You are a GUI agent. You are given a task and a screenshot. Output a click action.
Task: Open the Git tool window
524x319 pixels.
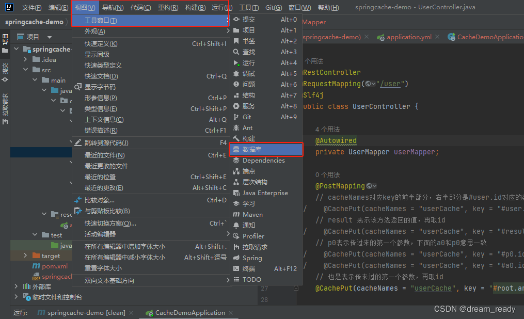tap(266, 117)
